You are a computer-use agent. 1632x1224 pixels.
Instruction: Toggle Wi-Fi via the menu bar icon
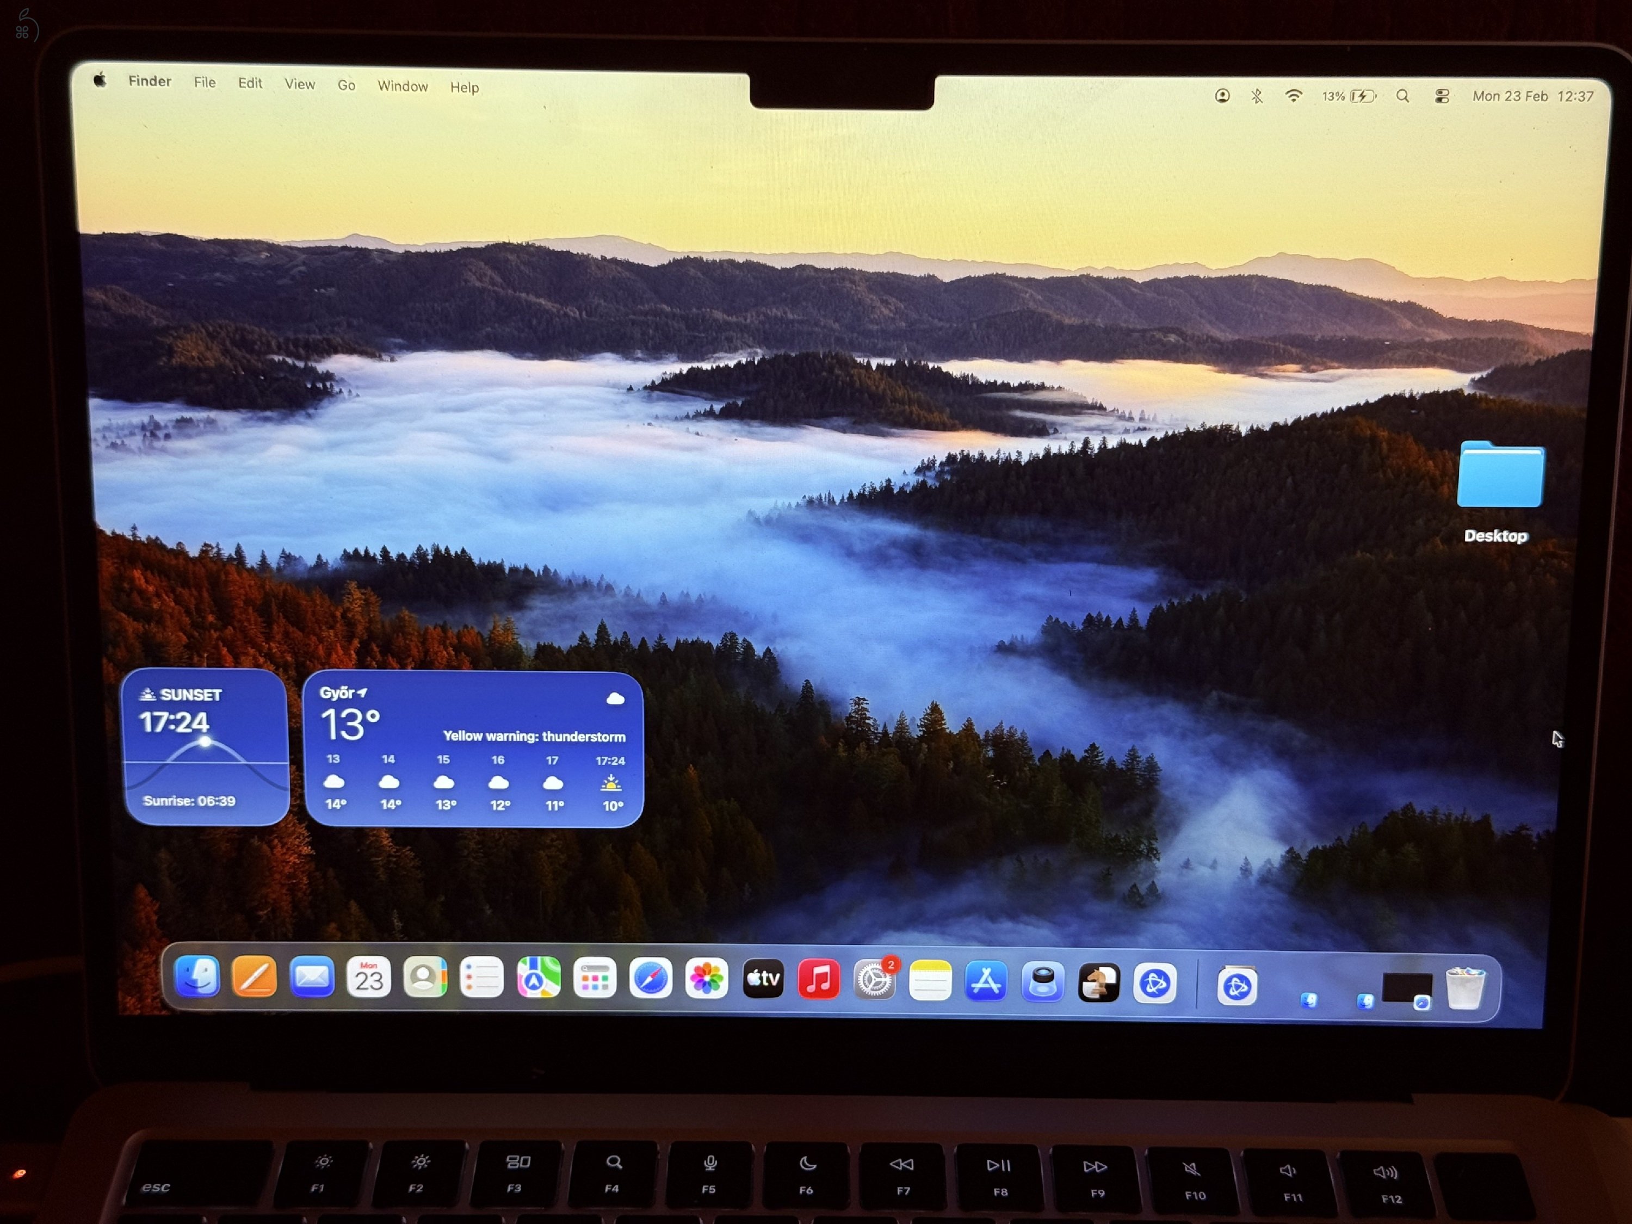tap(1295, 96)
